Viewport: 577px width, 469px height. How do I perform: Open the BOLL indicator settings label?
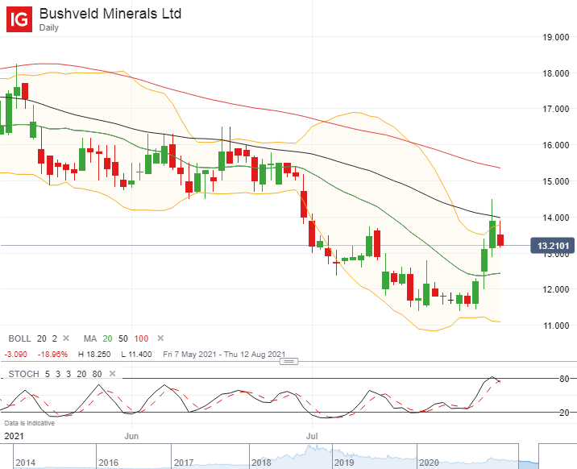[x=20, y=338]
